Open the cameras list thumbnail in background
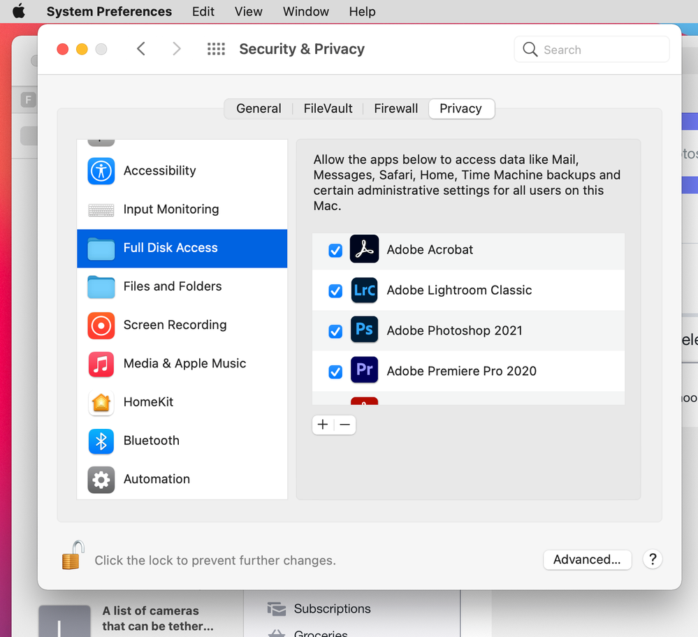 point(64,621)
